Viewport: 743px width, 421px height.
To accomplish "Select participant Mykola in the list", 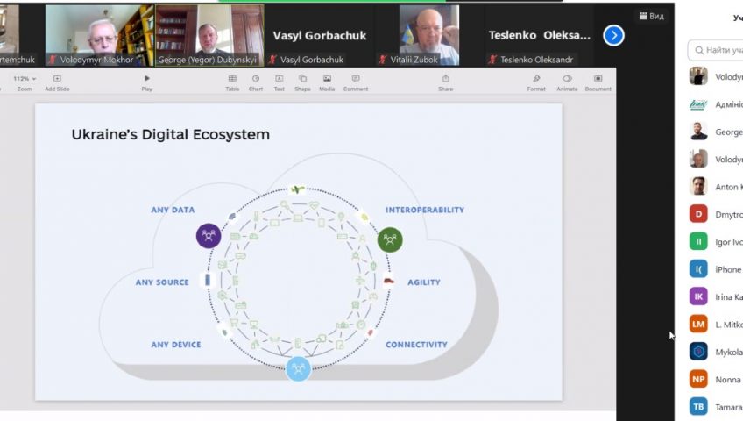I will tap(716, 352).
